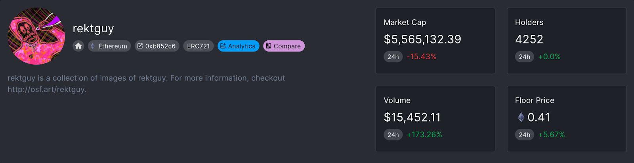Click the icon inside the Compare button
The height and width of the screenshot is (163, 634).
coord(269,46)
